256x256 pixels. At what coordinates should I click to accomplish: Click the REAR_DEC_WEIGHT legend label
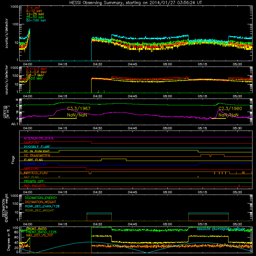(x=39, y=211)
